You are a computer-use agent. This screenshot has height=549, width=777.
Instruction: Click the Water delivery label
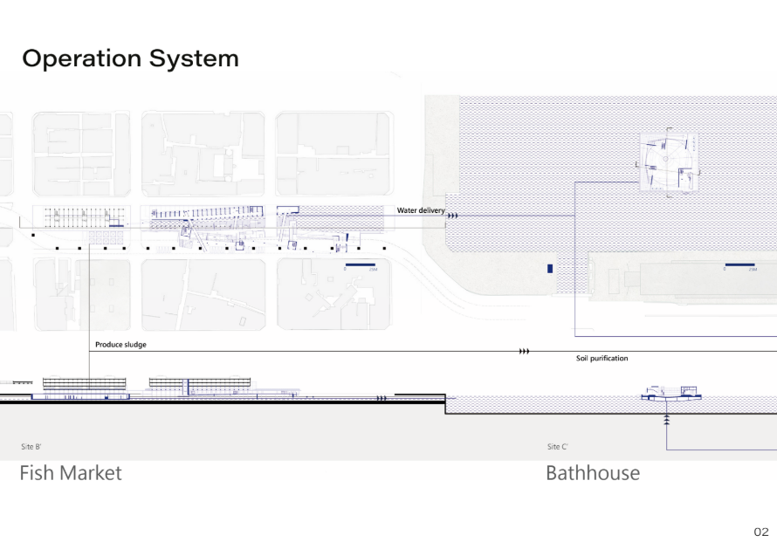click(420, 210)
